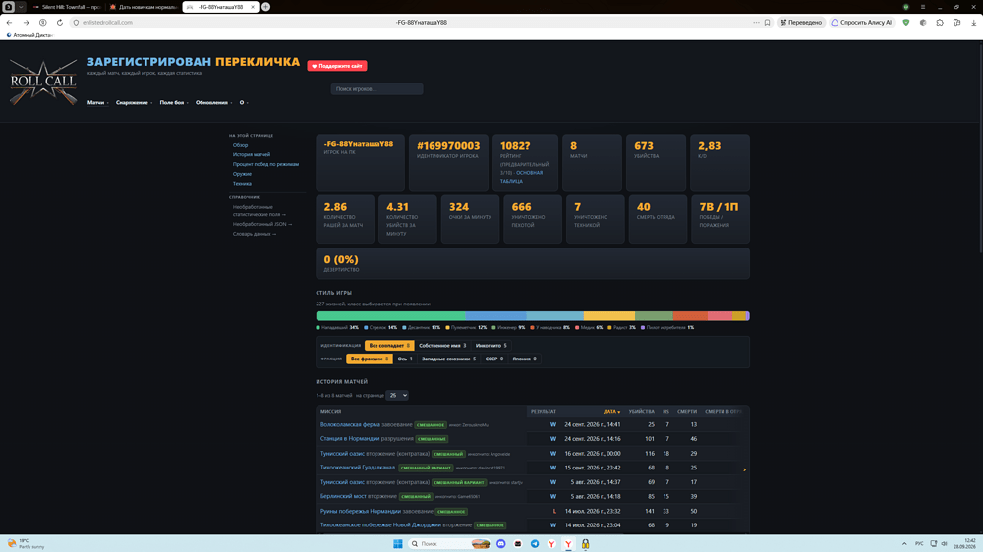Select the СССР faction filter

click(x=494, y=359)
